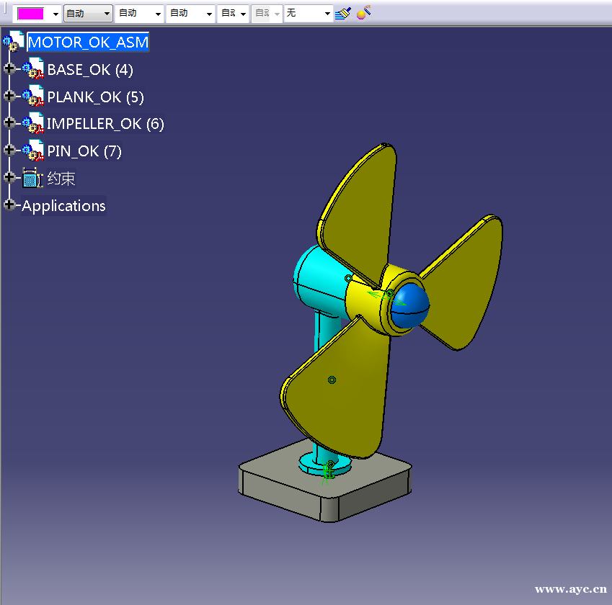Image resolution: width=612 pixels, height=605 pixels.
Task: Click the sphere paint icon in toolbar
Action: 365,12
